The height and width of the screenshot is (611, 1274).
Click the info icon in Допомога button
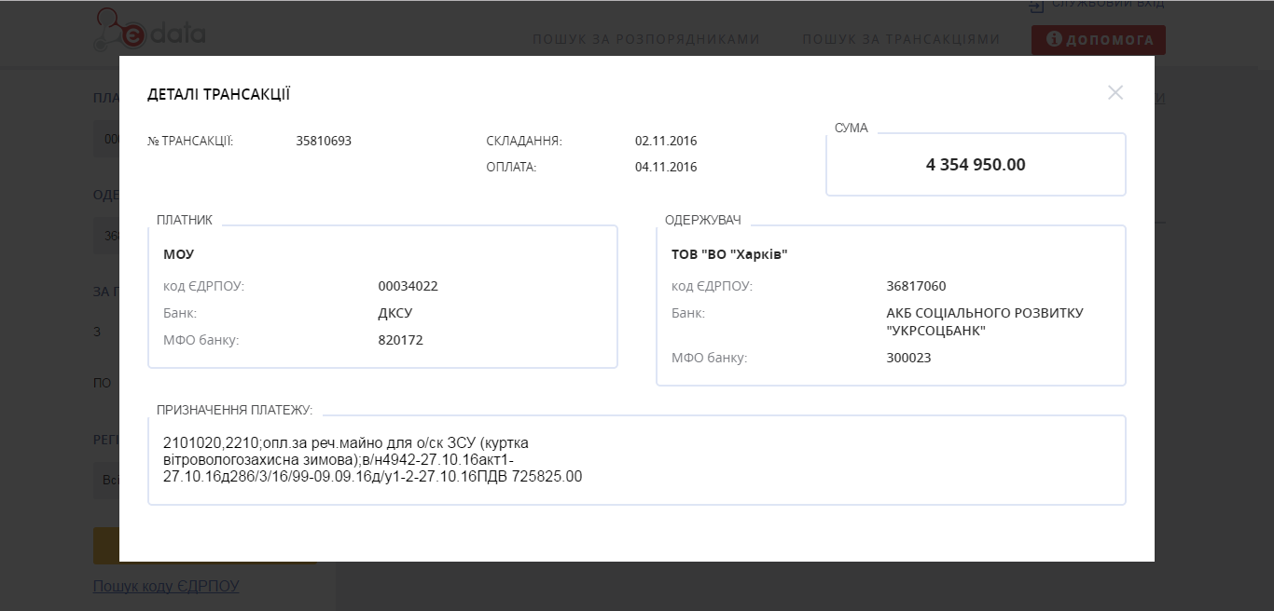click(1054, 40)
